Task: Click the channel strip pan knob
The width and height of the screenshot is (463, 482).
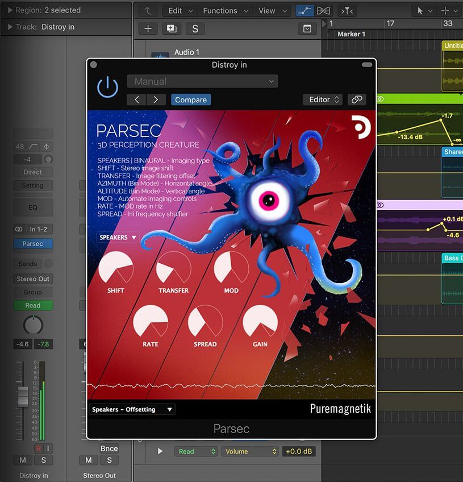Action: [x=33, y=325]
